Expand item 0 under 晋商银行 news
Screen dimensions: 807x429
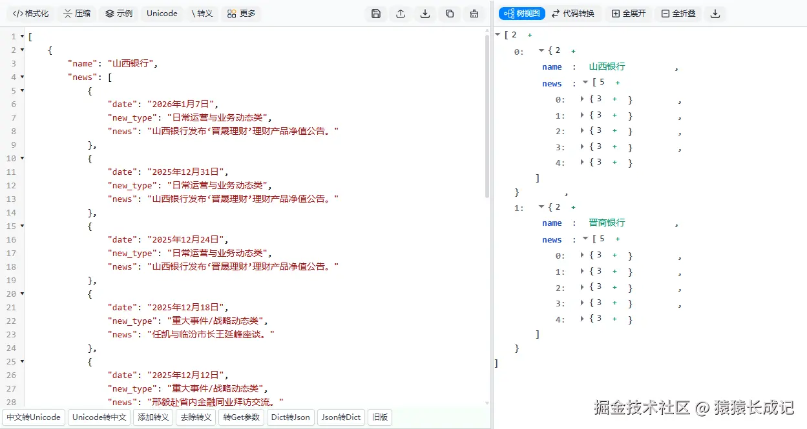tap(582, 255)
